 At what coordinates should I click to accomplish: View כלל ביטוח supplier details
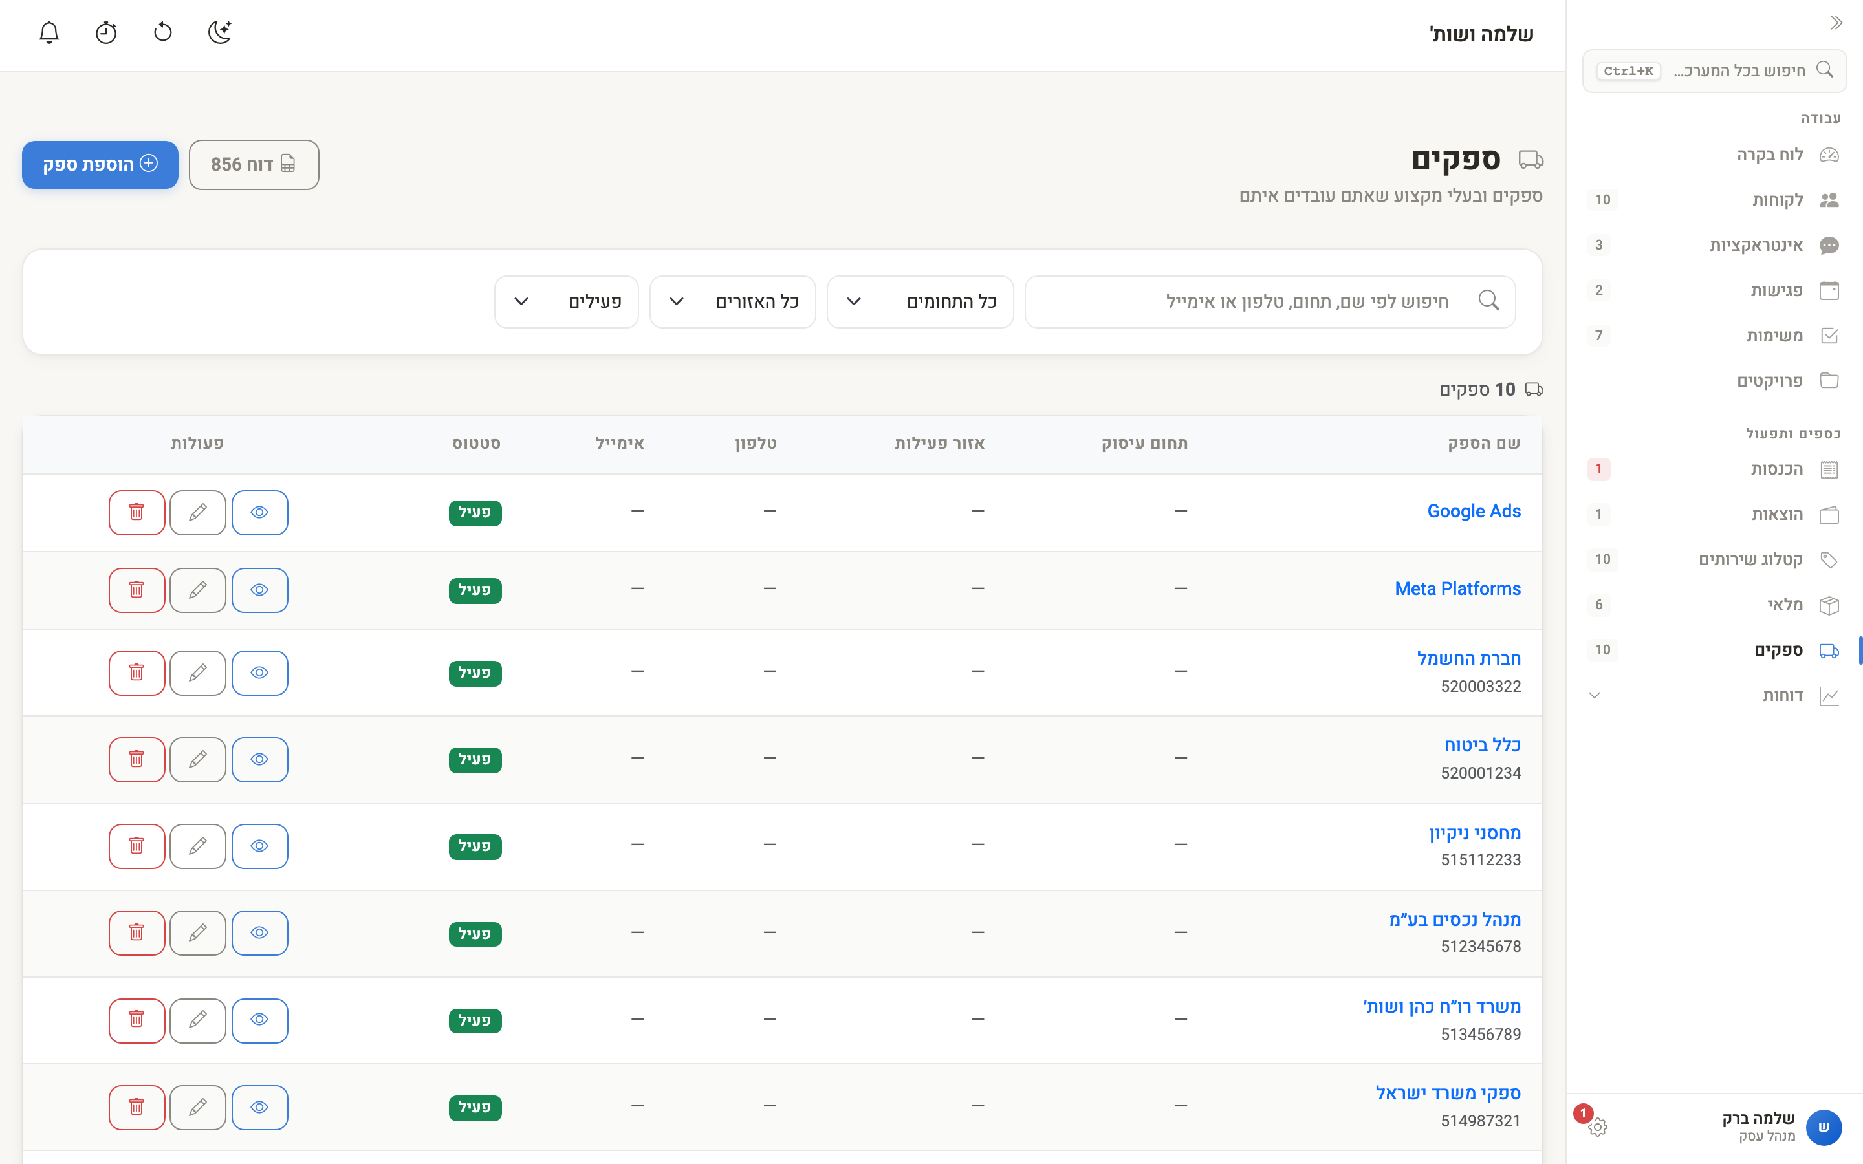tap(259, 759)
